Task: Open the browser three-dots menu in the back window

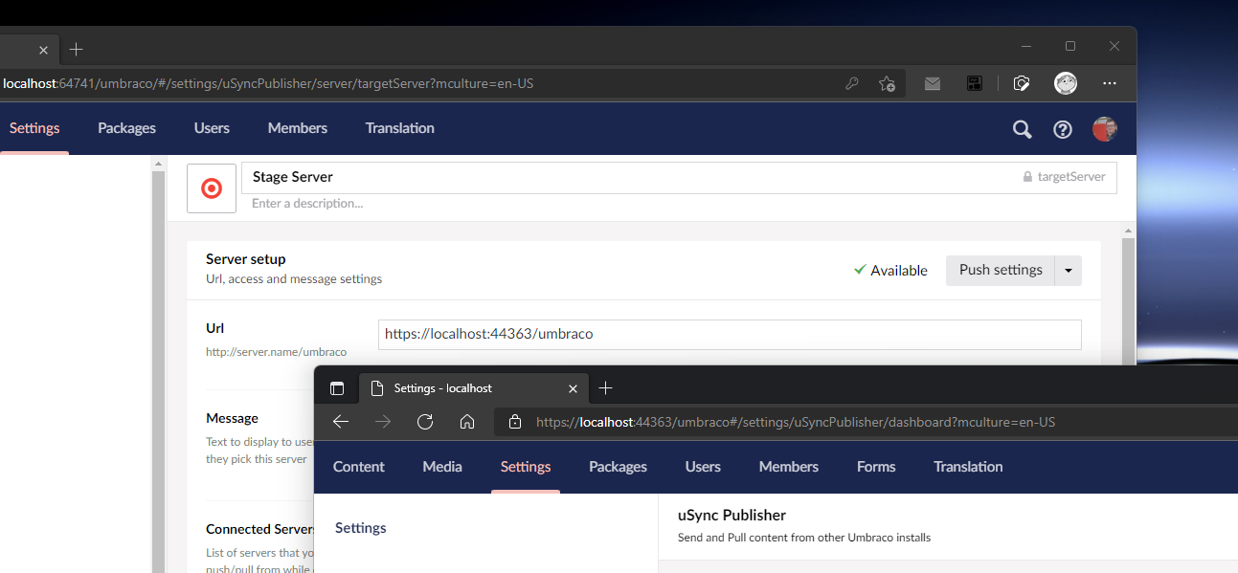Action: click(1110, 83)
